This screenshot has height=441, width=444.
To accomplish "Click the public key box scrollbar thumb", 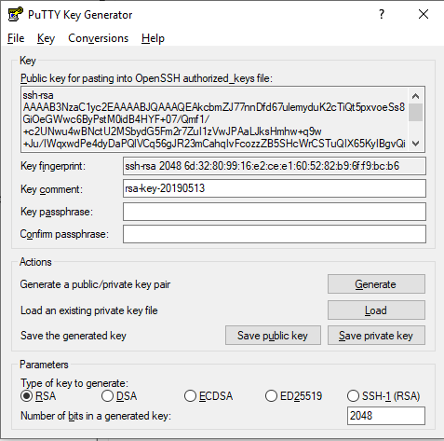I will (x=415, y=112).
